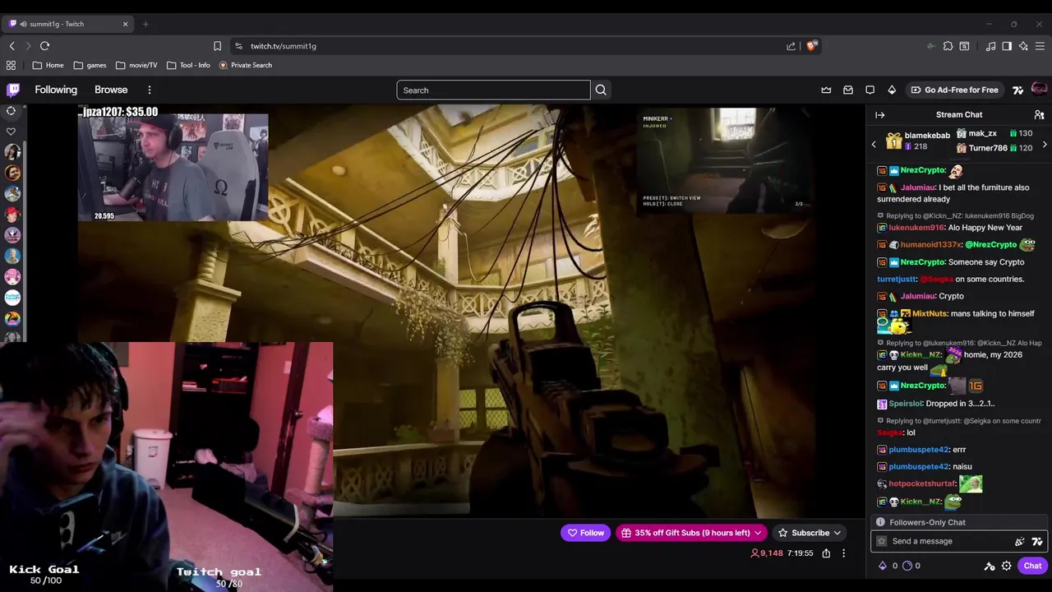Expand the 35% off Gift Subs dropdown
The height and width of the screenshot is (592, 1052).
pos(758,533)
